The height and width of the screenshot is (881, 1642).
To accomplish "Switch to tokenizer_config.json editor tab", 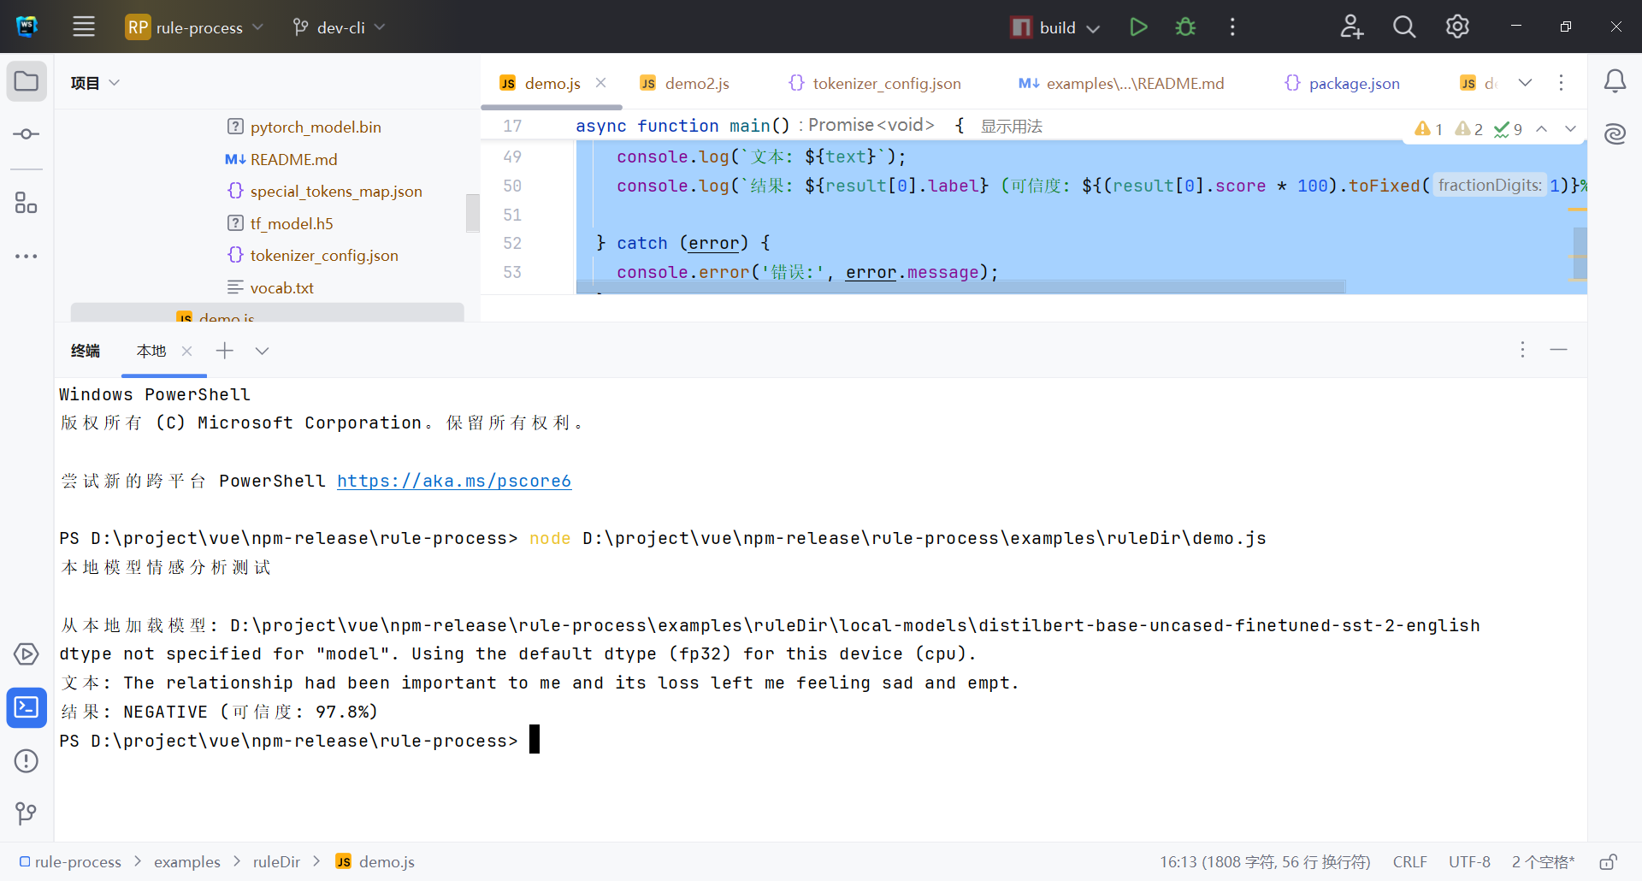I will click(886, 83).
